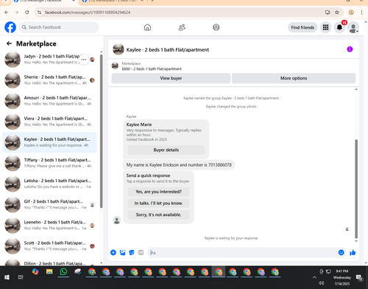The height and width of the screenshot is (289, 368).
Task: Choose a sticker icon in composer
Action: pyautogui.click(x=132, y=253)
